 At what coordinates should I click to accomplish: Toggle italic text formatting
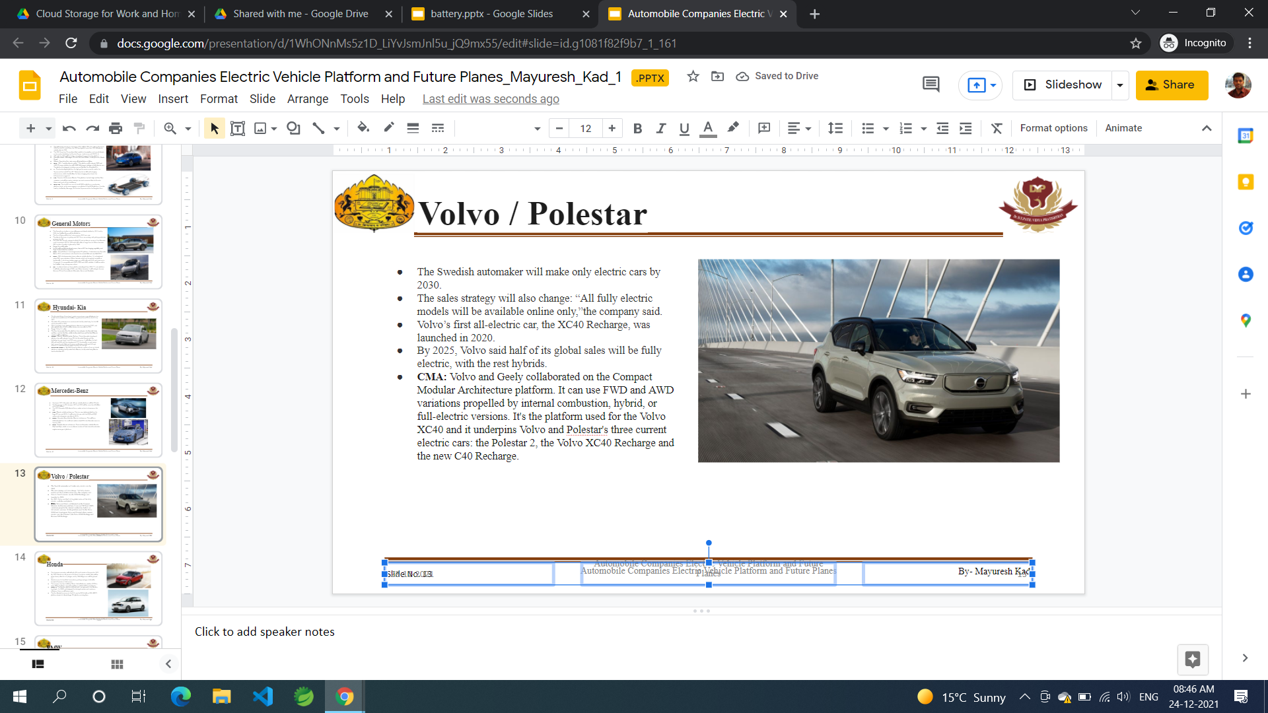pyautogui.click(x=660, y=128)
